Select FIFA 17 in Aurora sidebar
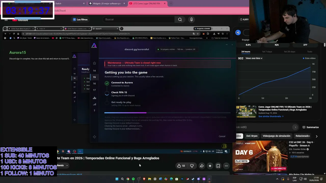Screen dimensions: 326x183 pos(94,90)
